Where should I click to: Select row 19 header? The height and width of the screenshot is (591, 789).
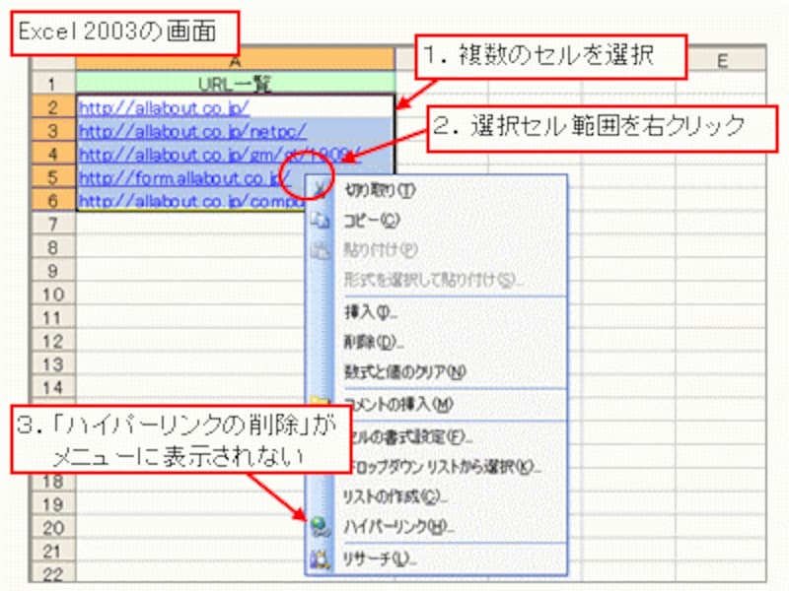coord(53,505)
